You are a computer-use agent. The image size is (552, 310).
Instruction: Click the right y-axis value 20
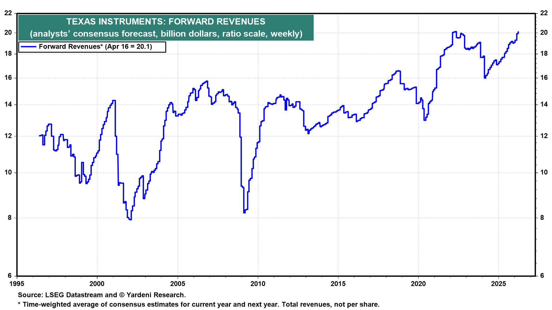[544, 32]
